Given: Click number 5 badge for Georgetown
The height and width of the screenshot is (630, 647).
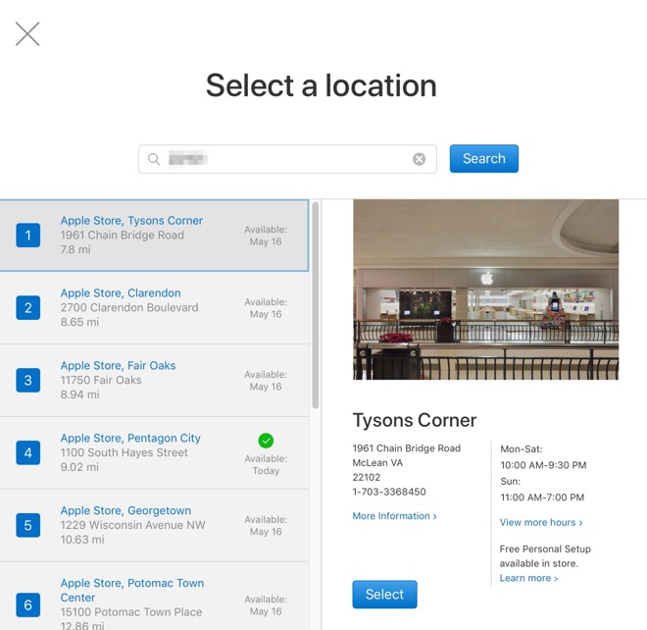Looking at the screenshot, I should (x=28, y=525).
